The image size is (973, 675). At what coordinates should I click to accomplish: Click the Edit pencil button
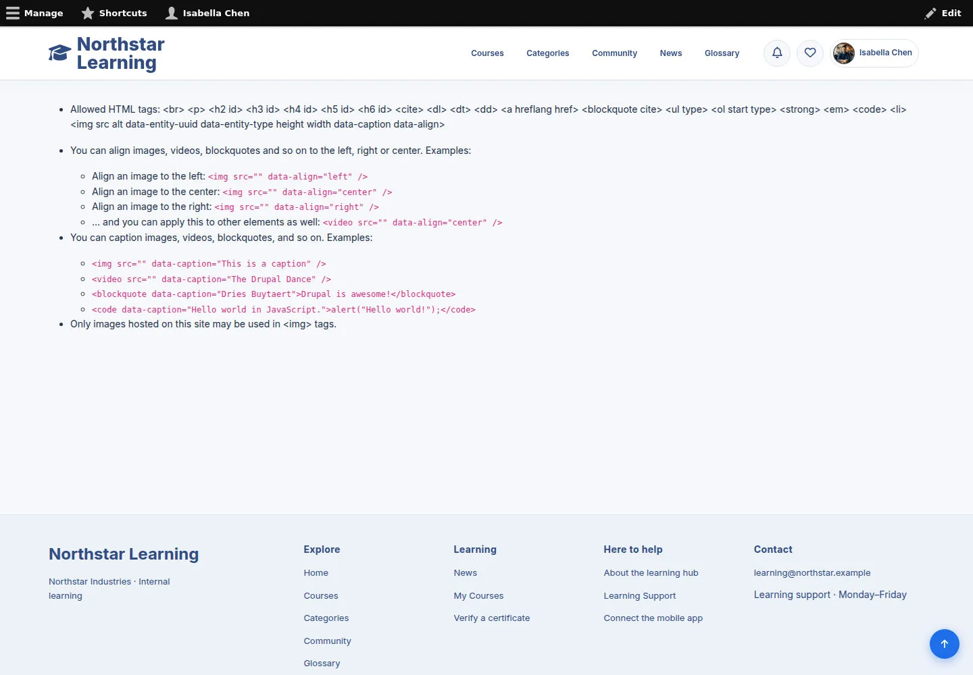coord(943,13)
